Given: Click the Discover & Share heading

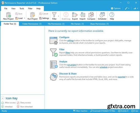Looking at the screenshot, I should click(x=68, y=74).
